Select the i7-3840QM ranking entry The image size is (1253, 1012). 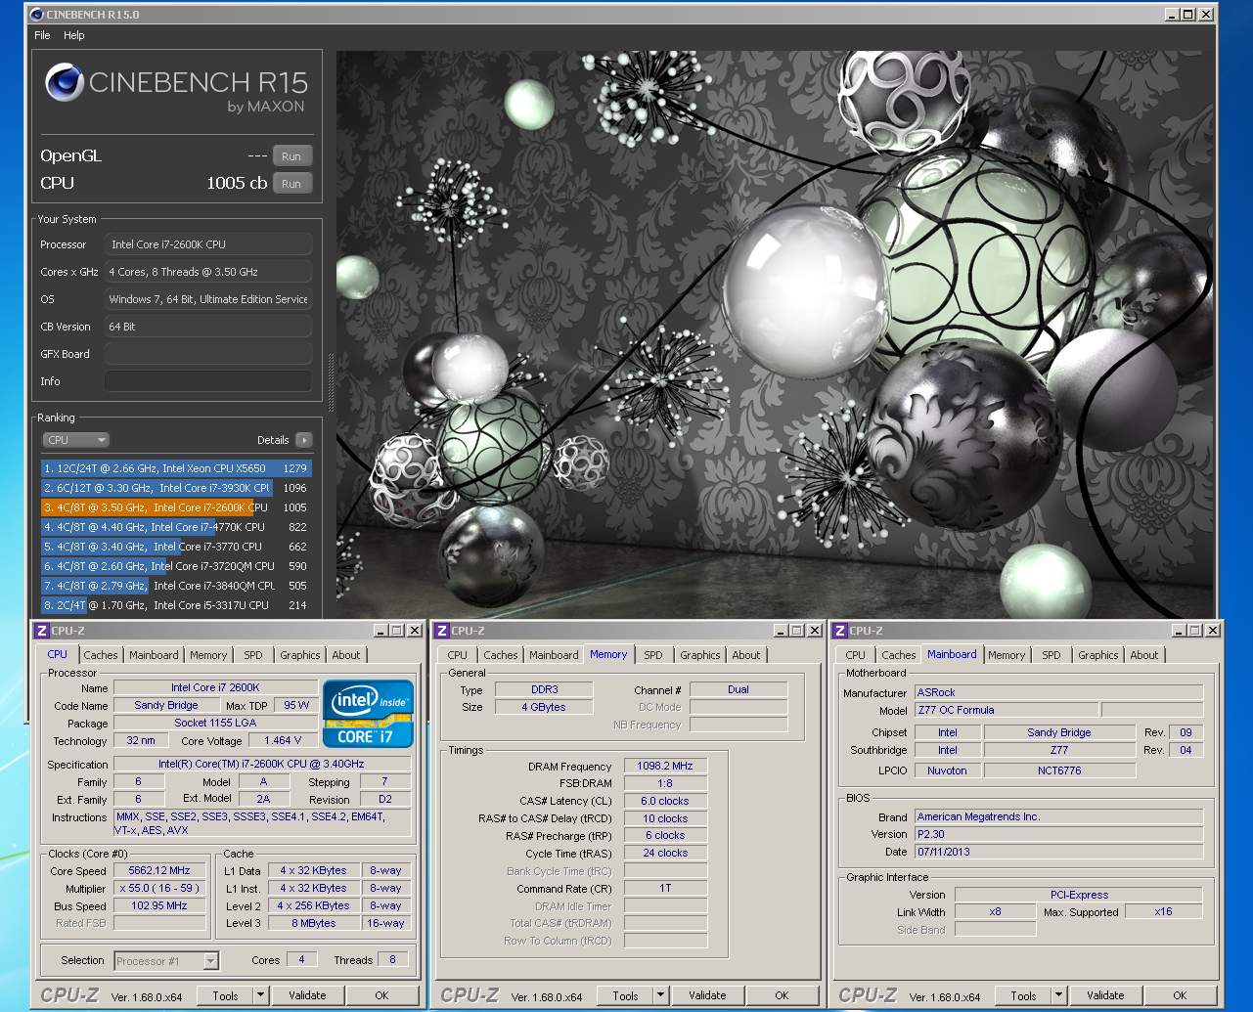pos(176,586)
